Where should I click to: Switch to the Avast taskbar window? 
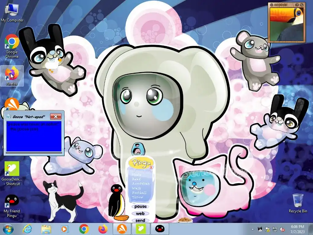pyautogui.click(x=122, y=229)
